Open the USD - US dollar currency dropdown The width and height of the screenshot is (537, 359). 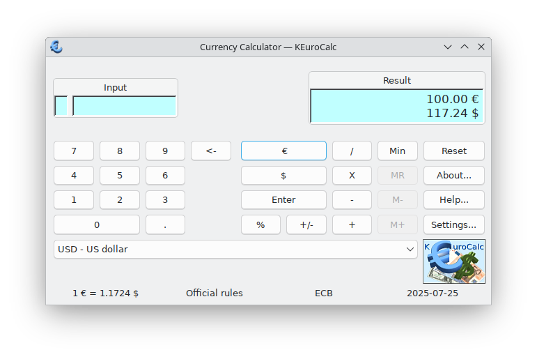click(x=235, y=250)
